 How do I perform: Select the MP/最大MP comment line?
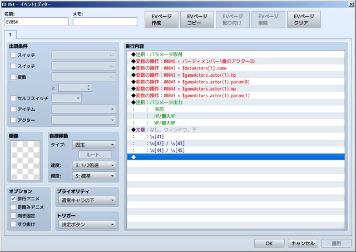[x=236, y=123]
